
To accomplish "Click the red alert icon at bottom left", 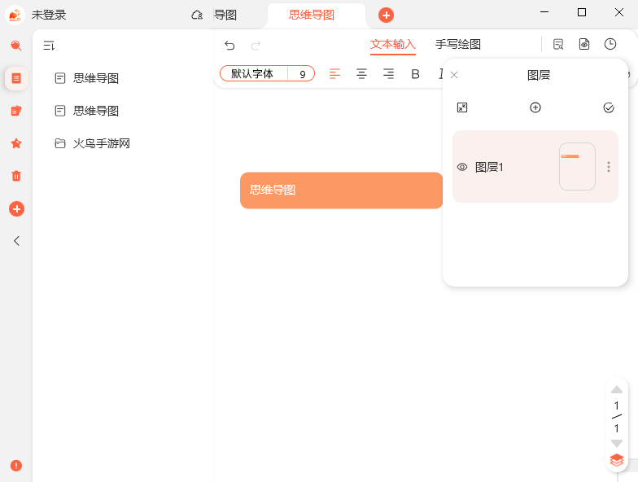I will point(16,466).
